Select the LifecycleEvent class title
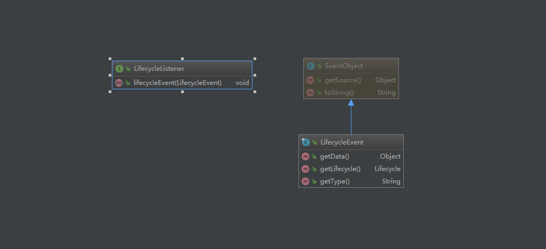The width and height of the screenshot is (546, 249). pyautogui.click(x=342, y=142)
